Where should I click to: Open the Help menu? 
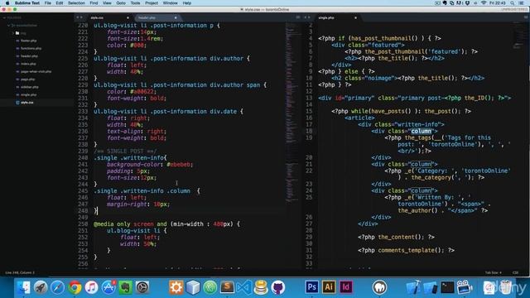pyautogui.click(x=187, y=3)
